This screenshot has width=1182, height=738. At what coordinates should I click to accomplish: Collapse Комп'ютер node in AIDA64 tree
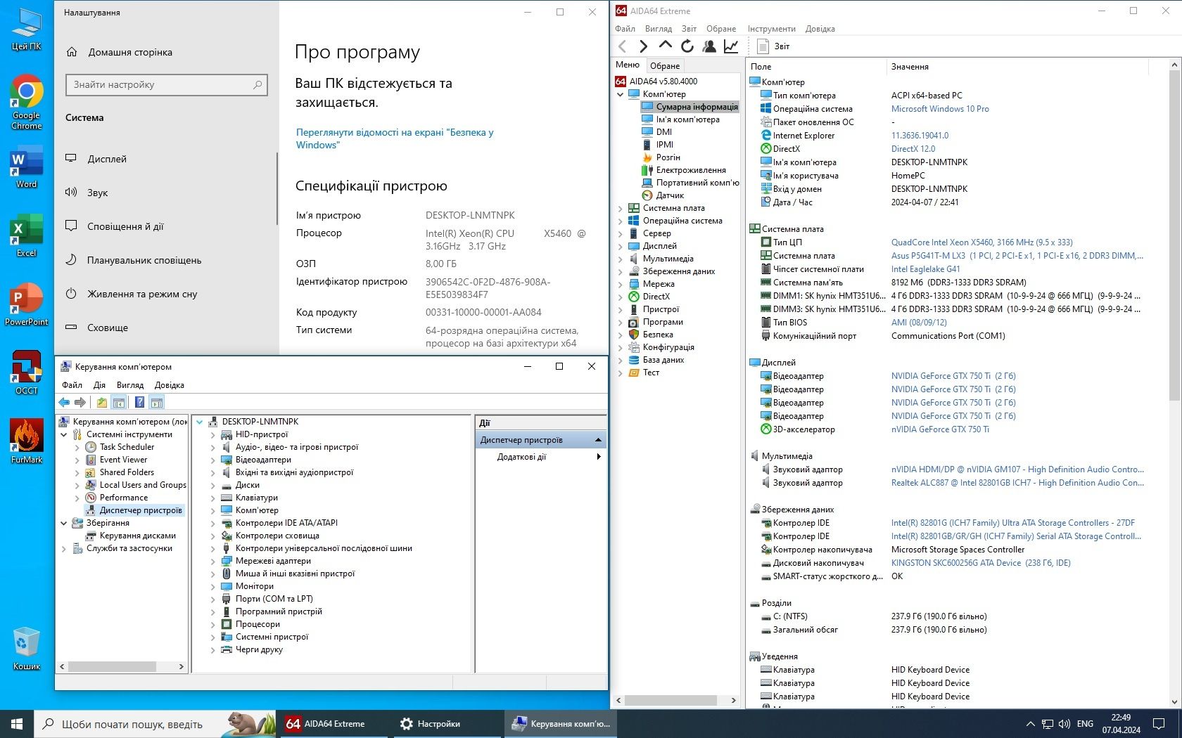[x=620, y=94]
